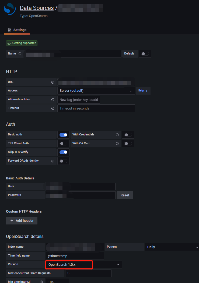Open the Pattern Daily dropdown
The image size is (199, 283).
click(x=172, y=247)
